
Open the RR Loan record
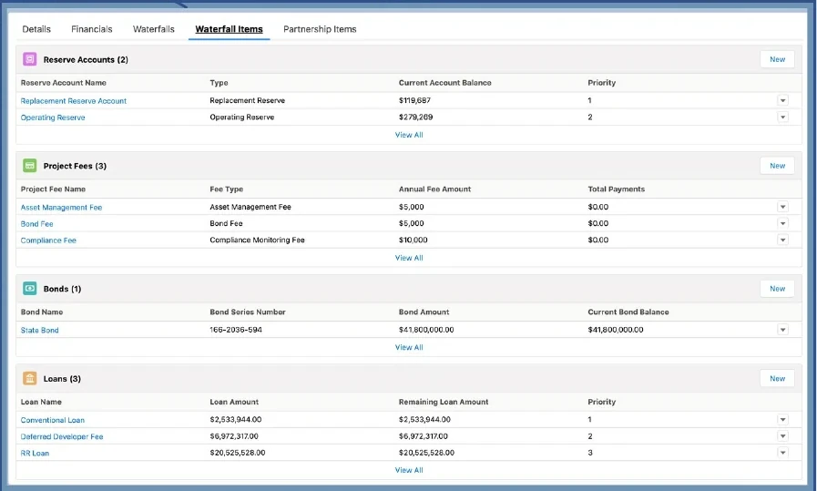[x=35, y=454]
